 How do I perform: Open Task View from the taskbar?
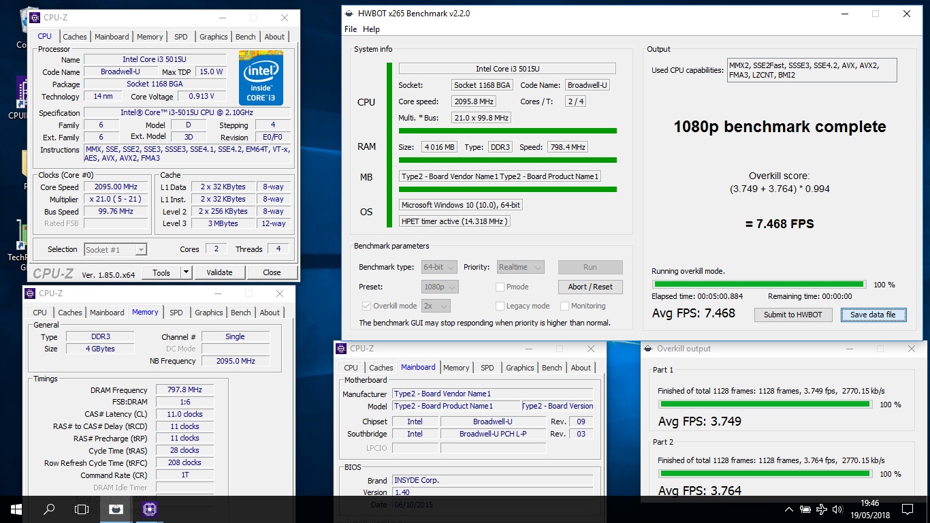pyautogui.click(x=82, y=509)
